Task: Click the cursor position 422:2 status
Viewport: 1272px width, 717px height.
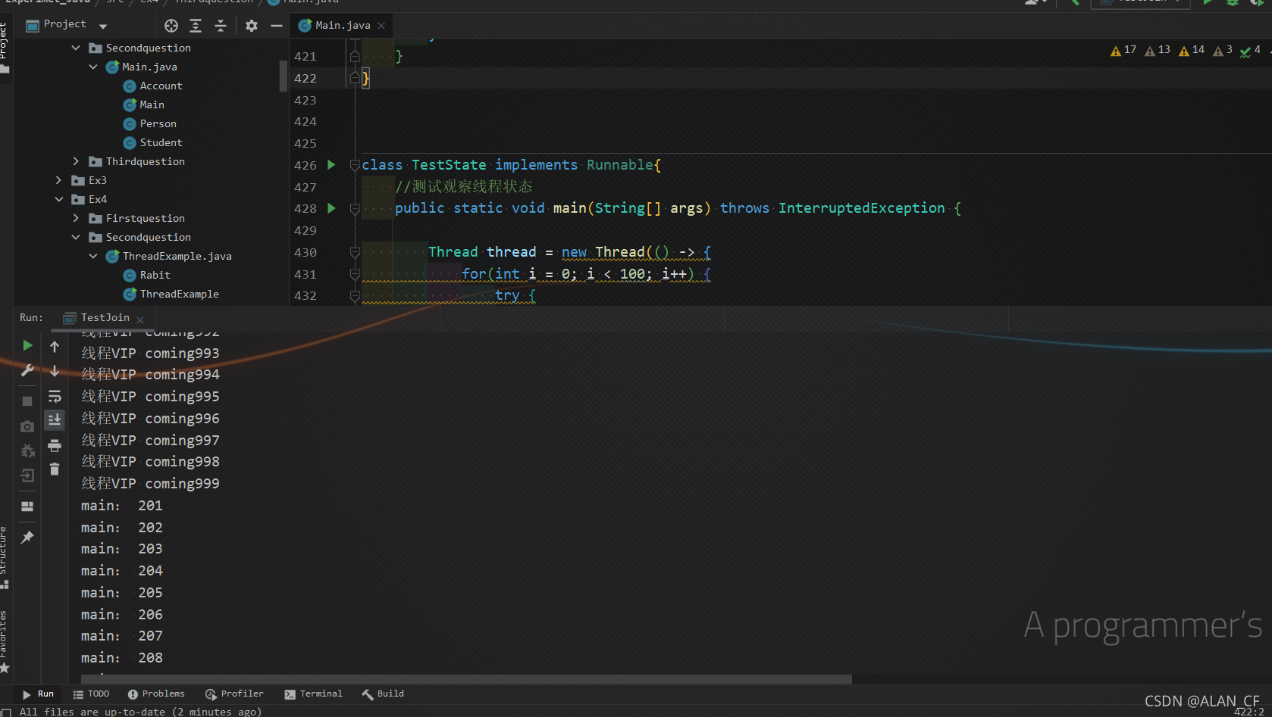Action: click(x=1249, y=712)
